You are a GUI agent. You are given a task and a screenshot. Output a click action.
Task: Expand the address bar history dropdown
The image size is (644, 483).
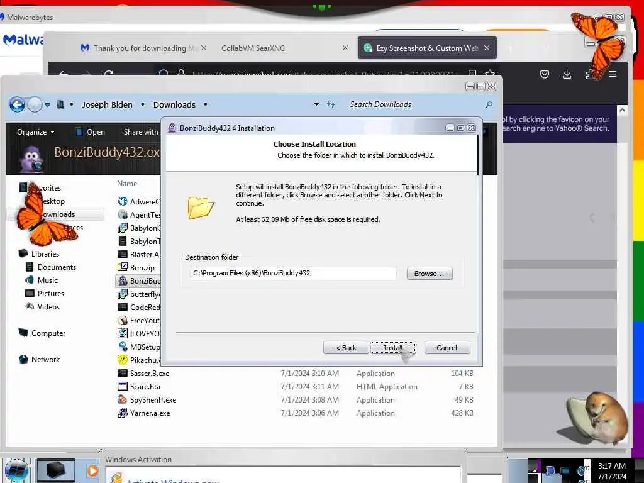coord(316,104)
